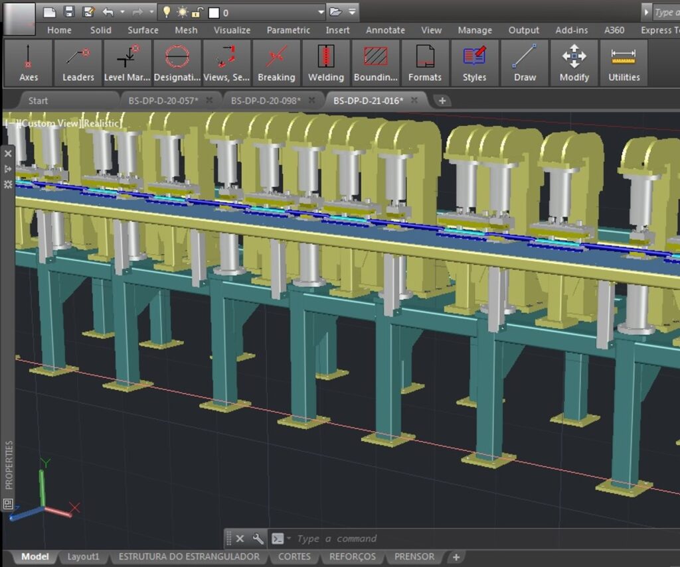This screenshot has height=567, width=680.
Task: Select the Breaking tool
Action: pyautogui.click(x=276, y=63)
